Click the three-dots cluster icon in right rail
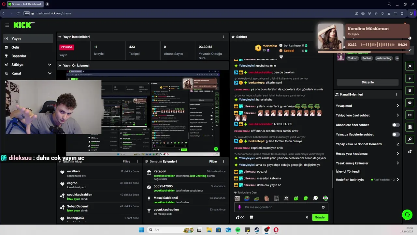417x235 pixels. click(x=410, y=151)
